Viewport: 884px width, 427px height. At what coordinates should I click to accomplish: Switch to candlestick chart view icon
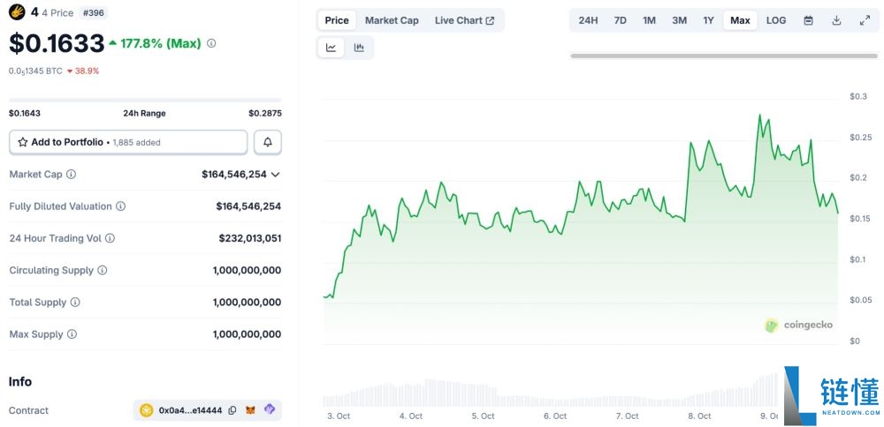[359, 48]
